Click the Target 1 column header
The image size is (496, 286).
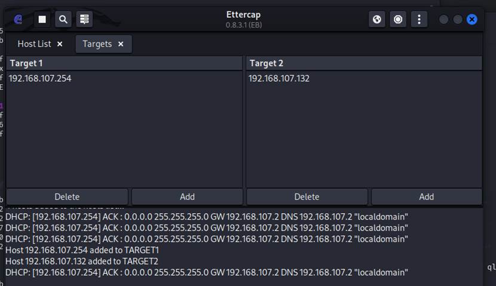tap(124, 63)
